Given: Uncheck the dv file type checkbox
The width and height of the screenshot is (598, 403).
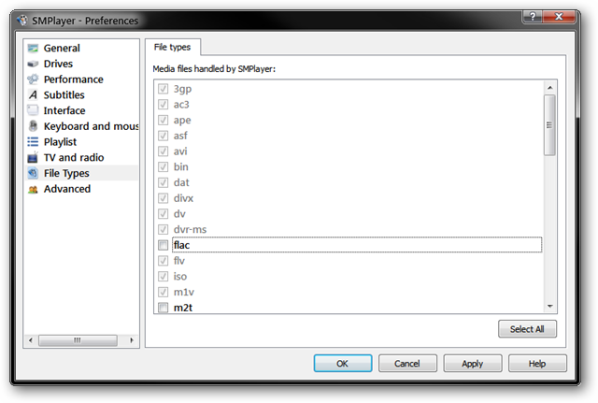Looking at the screenshot, I should pyautogui.click(x=163, y=214).
